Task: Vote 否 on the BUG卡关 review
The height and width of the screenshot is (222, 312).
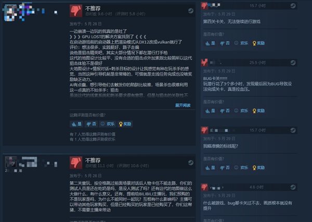Action: click(225, 110)
